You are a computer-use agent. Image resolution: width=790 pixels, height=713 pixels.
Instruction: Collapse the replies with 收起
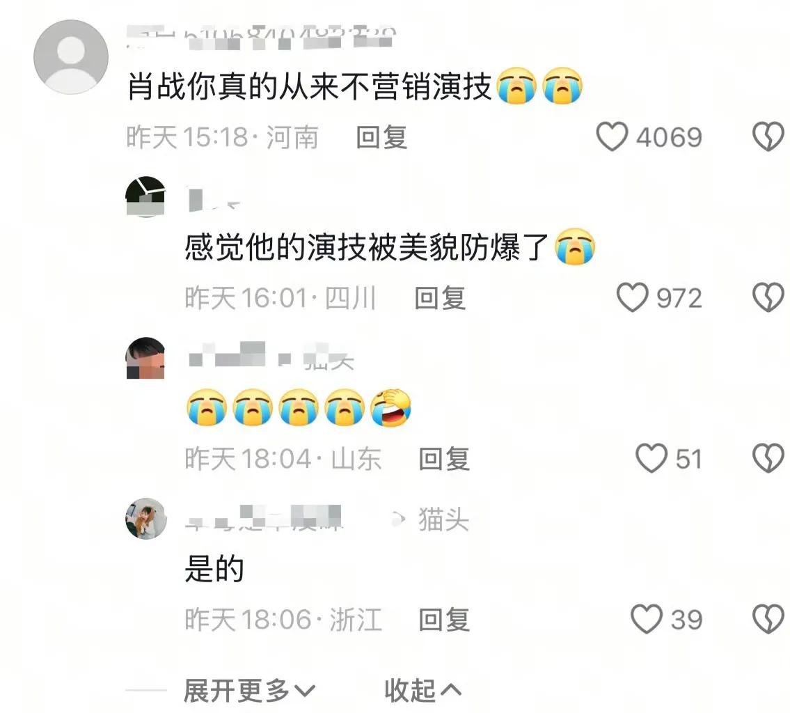(422, 690)
